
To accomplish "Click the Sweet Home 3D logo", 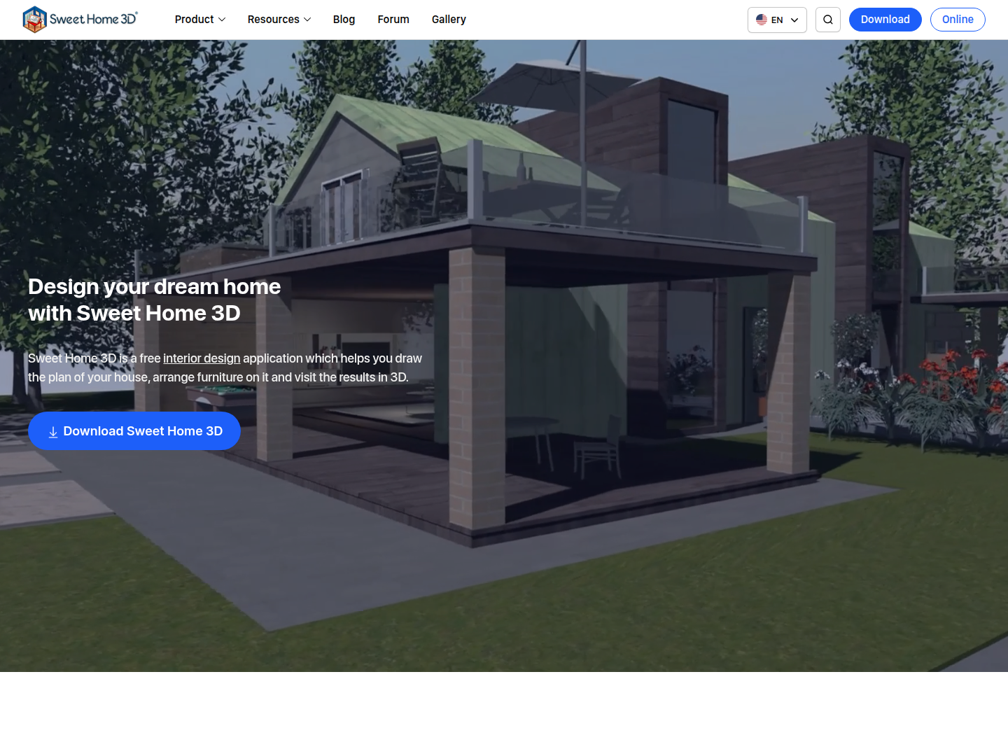I will pos(80,20).
